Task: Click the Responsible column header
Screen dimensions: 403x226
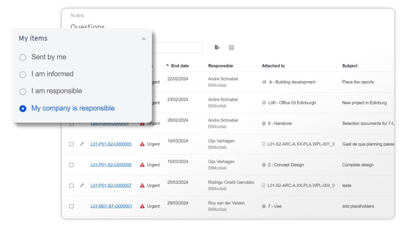Action: point(220,66)
